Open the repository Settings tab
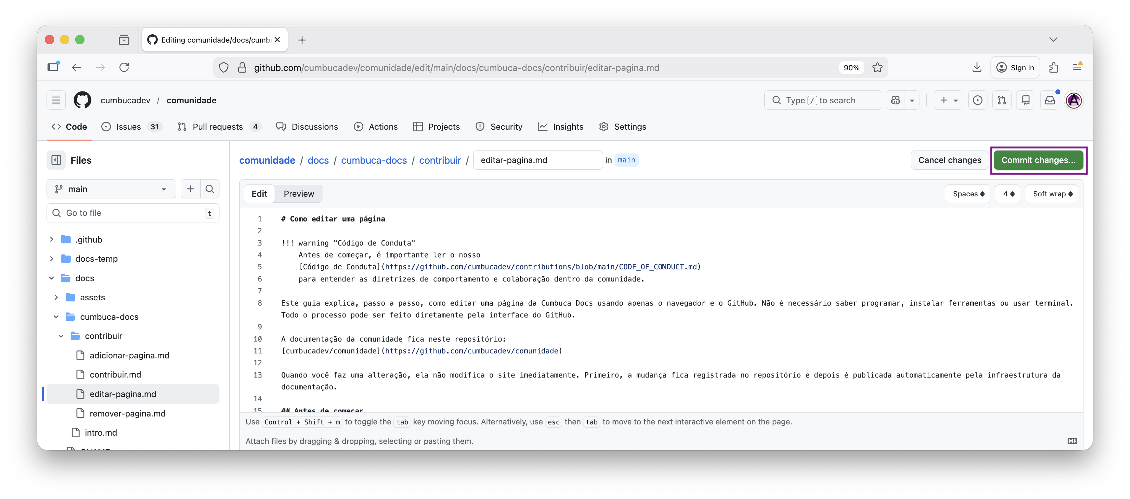Screen dimensions: 1130x499 (x=622, y=126)
